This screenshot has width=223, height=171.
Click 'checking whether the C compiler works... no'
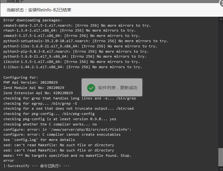(50, 124)
